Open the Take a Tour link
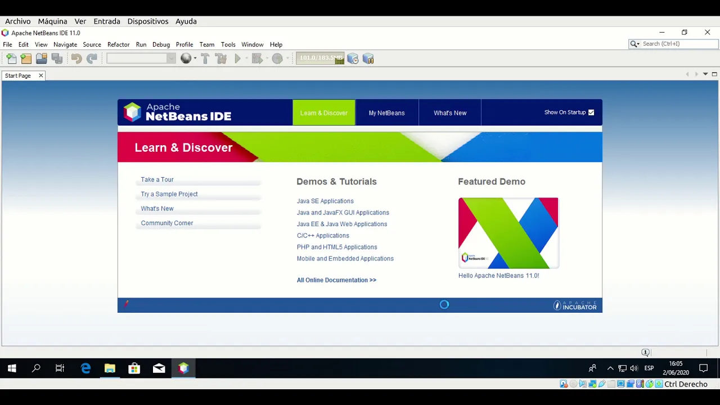 (x=157, y=179)
